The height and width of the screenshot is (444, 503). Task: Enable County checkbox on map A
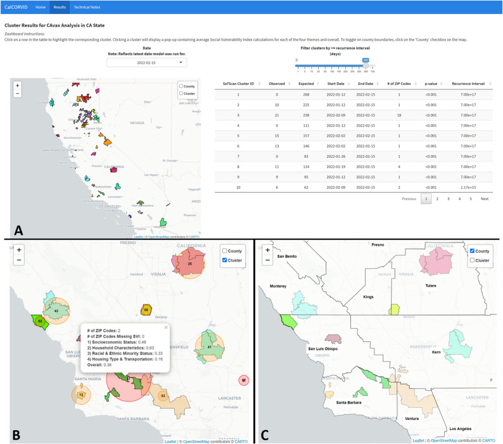point(181,86)
